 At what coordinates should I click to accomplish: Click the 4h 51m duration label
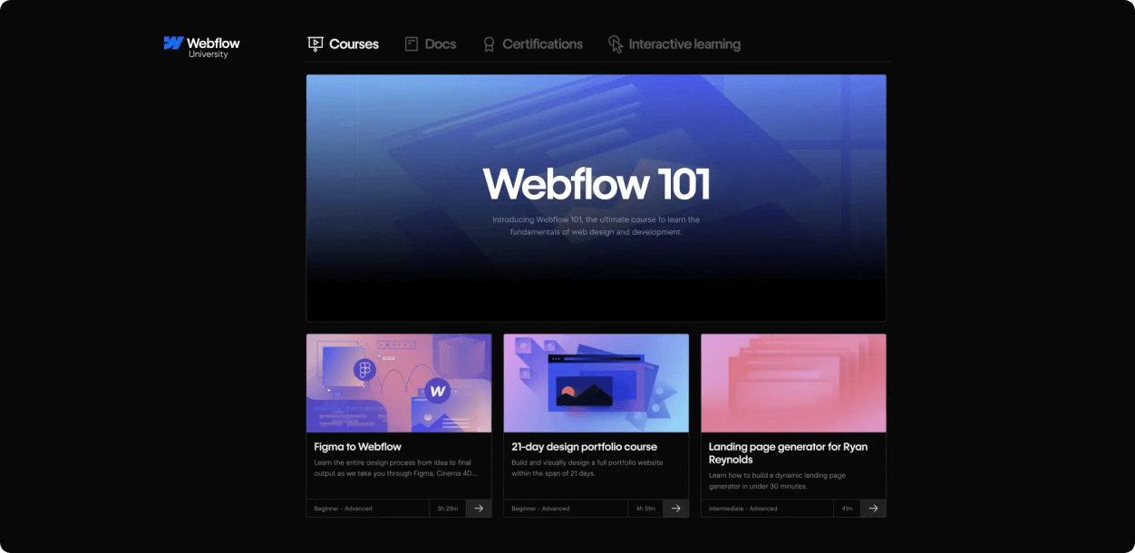(x=645, y=509)
